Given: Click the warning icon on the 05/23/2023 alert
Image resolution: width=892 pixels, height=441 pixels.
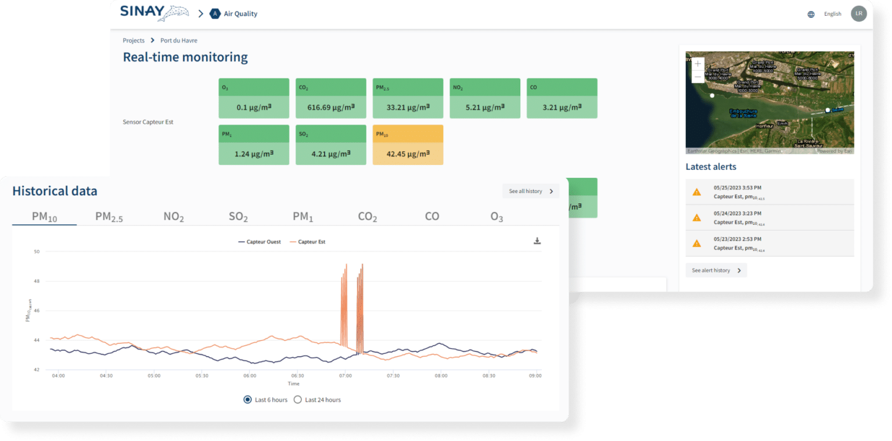Looking at the screenshot, I should (x=696, y=243).
